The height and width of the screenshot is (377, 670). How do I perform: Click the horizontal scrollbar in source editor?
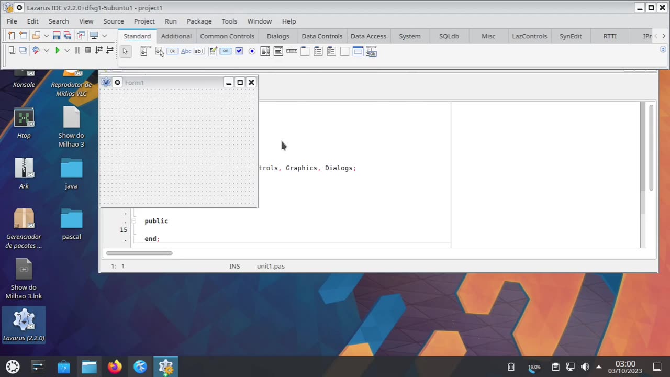pyautogui.click(x=139, y=253)
